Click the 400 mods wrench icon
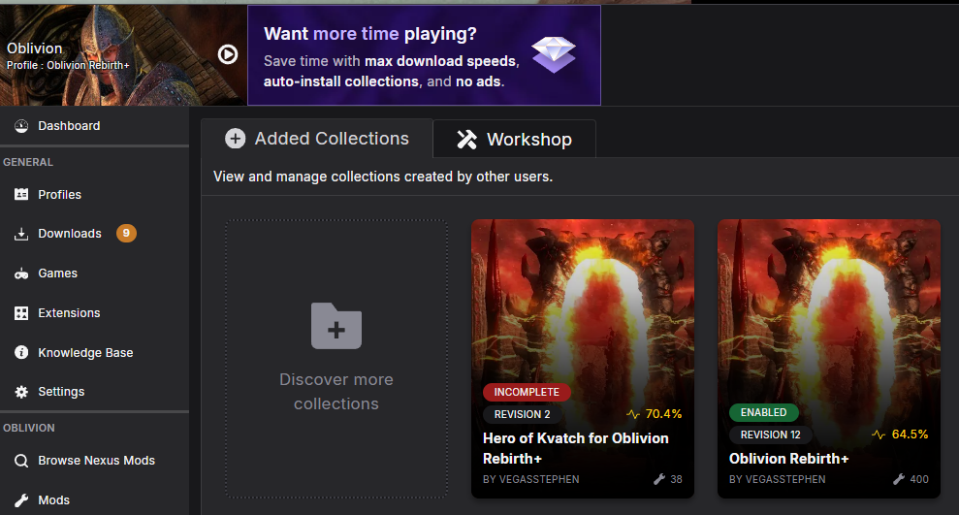The image size is (959, 515). pos(899,479)
